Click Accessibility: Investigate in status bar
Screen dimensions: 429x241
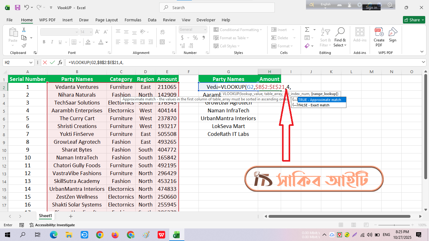point(52,225)
